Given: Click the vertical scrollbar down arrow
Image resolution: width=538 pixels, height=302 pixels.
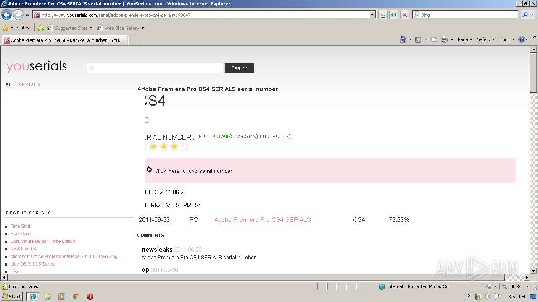Looking at the screenshot, I should tap(534, 271).
